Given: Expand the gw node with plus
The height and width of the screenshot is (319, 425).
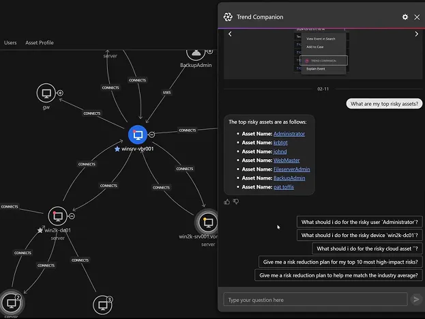Looking at the screenshot, I should click(x=60, y=93).
